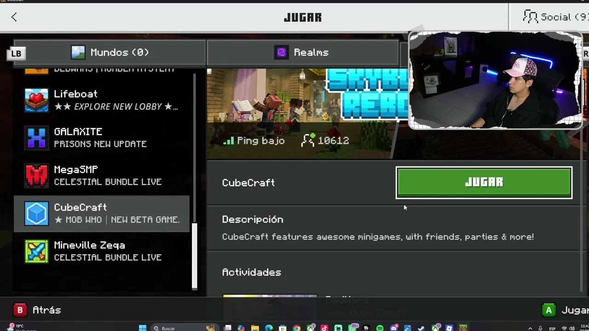Click the Realms portal icon
589x331 pixels.
(x=281, y=52)
